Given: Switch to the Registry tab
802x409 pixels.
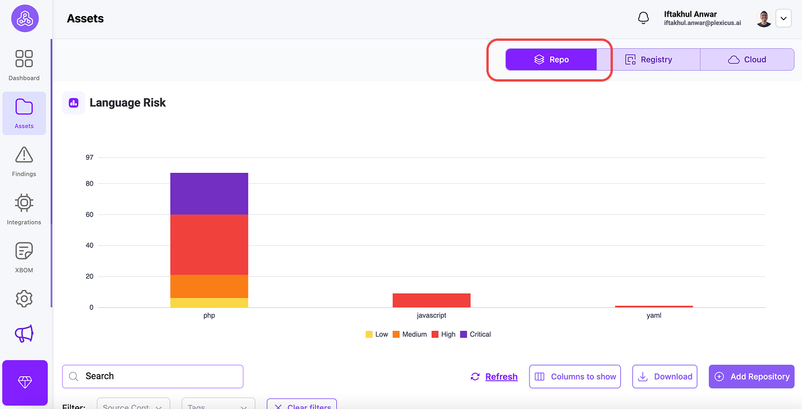Looking at the screenshot, I should (648, 60).
